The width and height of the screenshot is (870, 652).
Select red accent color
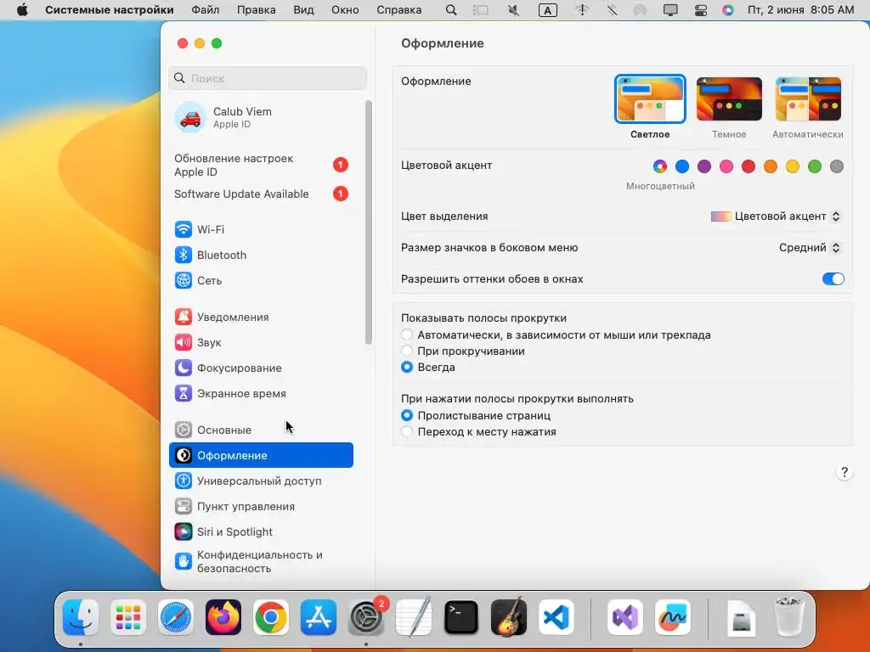coord(749,166)
